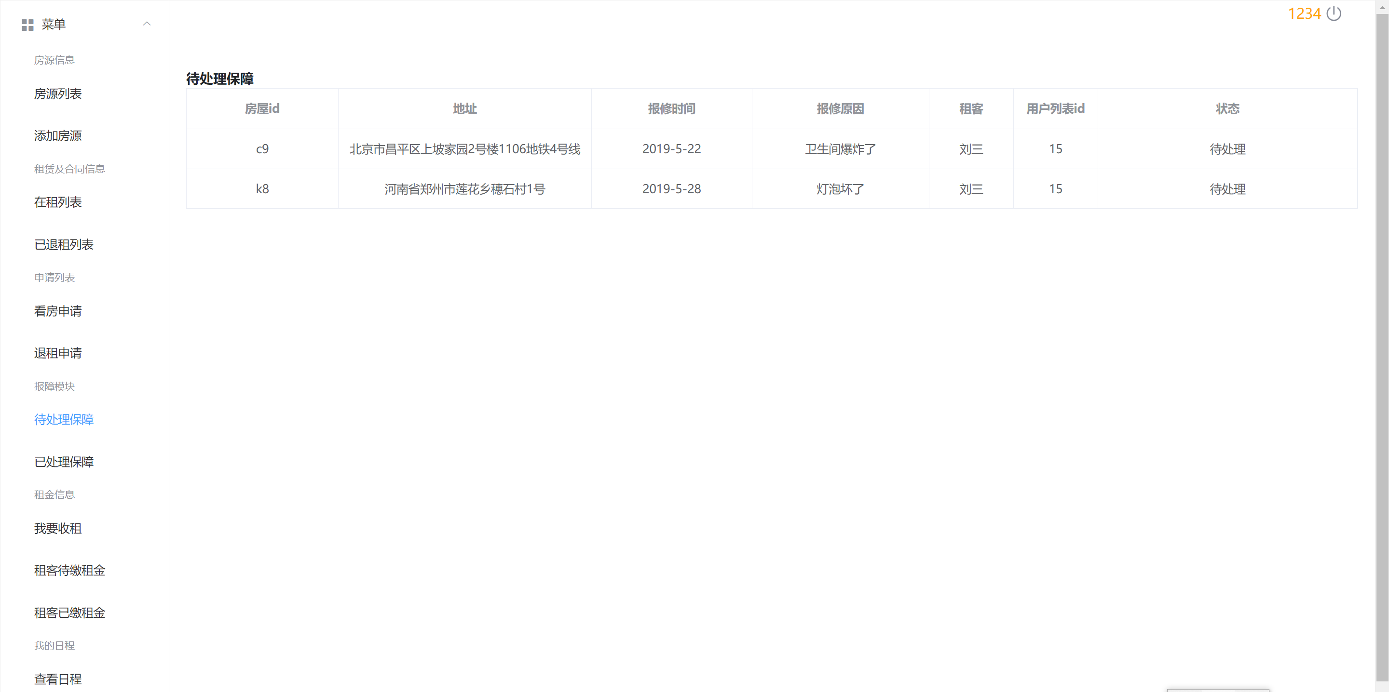Image resolution: width=1389 pixels, height=692 pixels.
Task: Open the 看房申请 page
Action: (x=58, y=311)
